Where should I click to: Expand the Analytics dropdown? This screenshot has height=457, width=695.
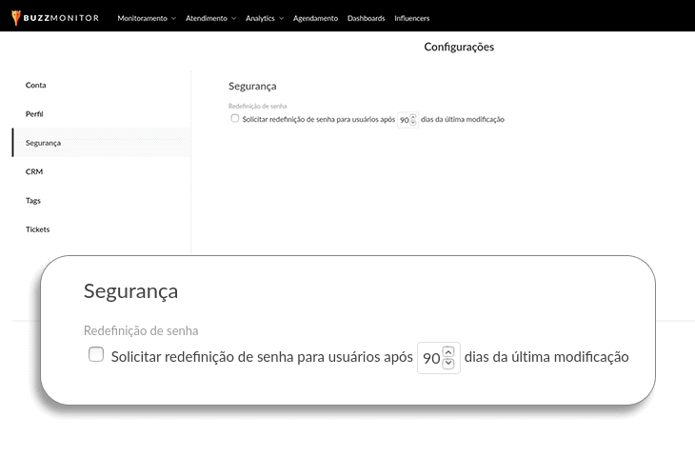click(264, 18)
